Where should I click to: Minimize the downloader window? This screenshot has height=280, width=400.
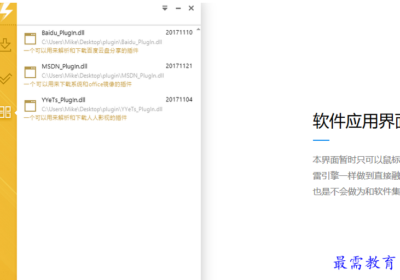coord(178,8)
